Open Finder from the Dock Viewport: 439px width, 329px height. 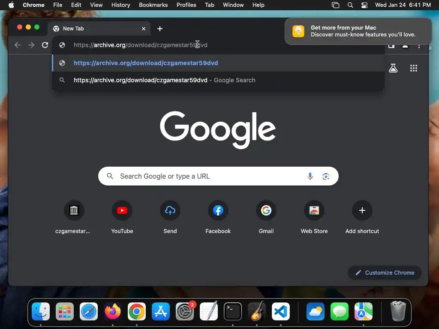(41, 311)
